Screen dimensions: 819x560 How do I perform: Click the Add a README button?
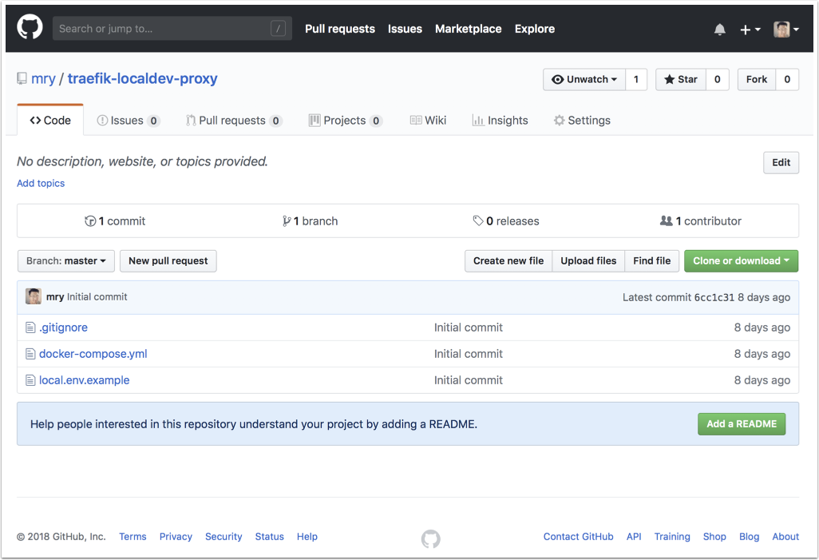(742, 424)
